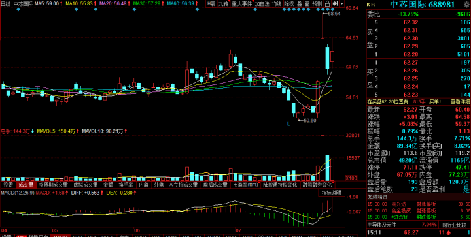The width and height of the screenshot is (471, 237).
Task: Click the 中芯国际 688981 stock title
Action: (423, 5)
